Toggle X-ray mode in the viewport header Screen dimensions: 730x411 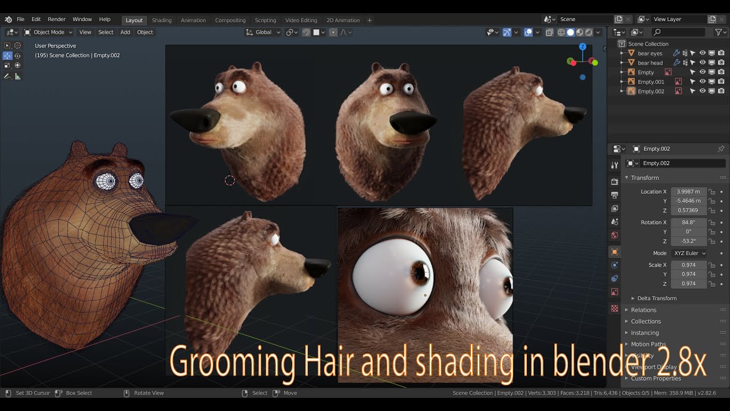(549, 33)
